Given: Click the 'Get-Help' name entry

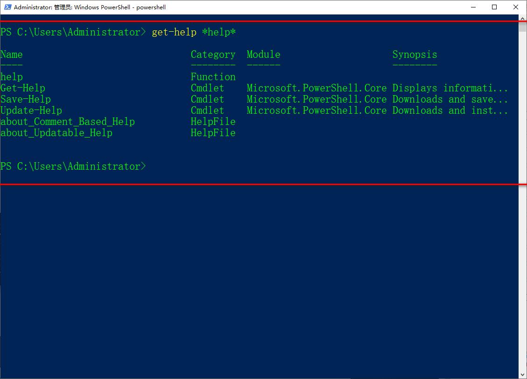Looking at the screenshot, I should coord(23,88).
